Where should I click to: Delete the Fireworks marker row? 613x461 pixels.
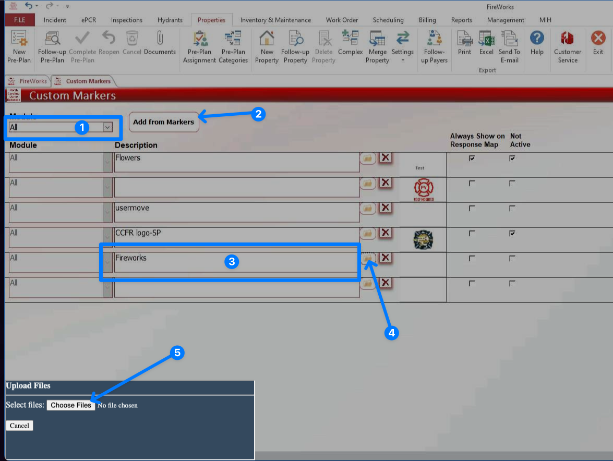386,258
